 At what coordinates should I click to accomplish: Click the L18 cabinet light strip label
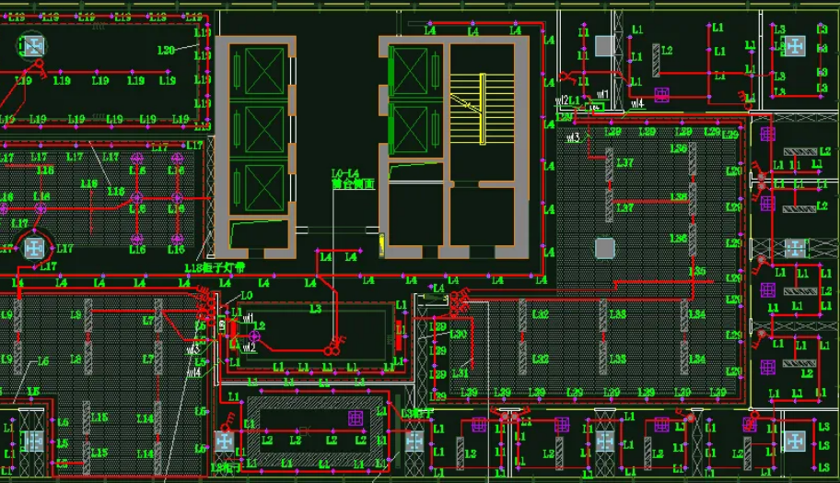click(x=215, y=268)
